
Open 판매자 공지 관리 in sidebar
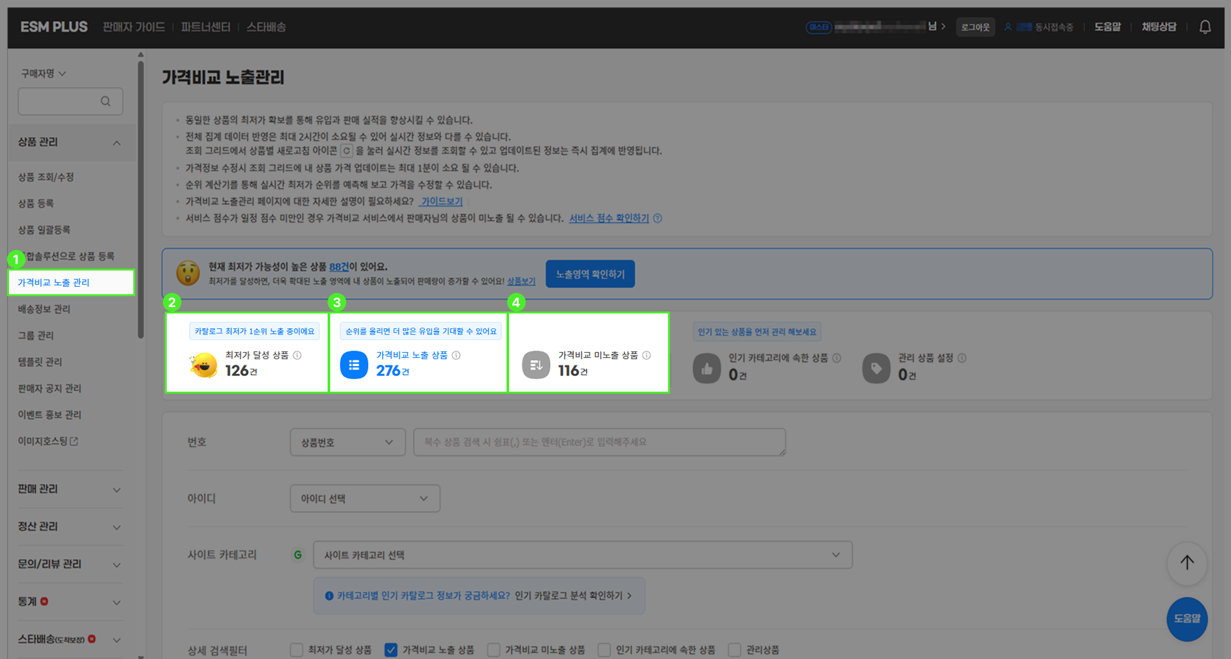point(49,388)
